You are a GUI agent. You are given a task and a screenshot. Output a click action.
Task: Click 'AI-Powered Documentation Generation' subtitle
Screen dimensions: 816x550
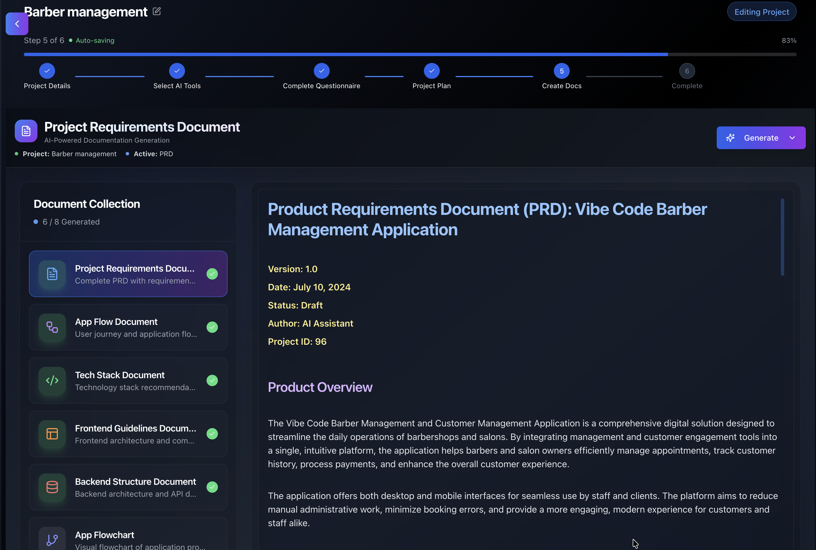107,140
